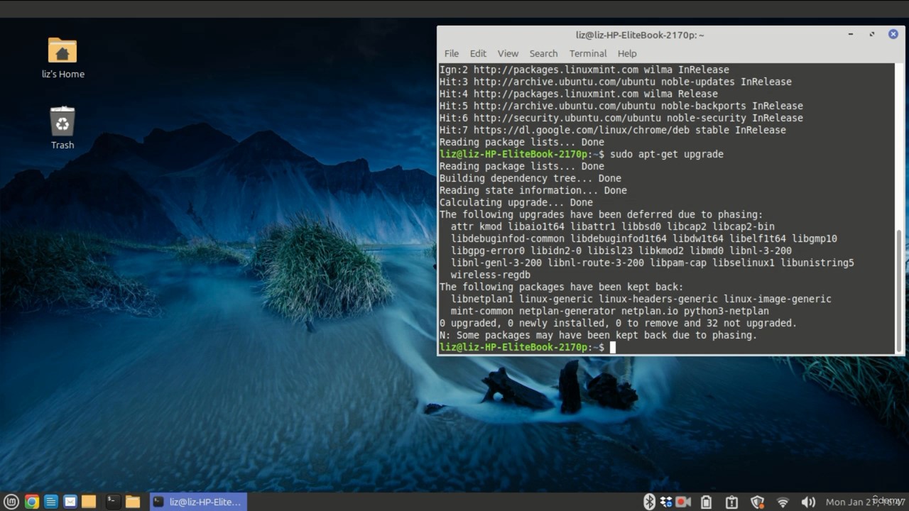Click the 'Calculating upgrade... Done' line
Viewport: 909px width, 511px height.
[516, 202]
